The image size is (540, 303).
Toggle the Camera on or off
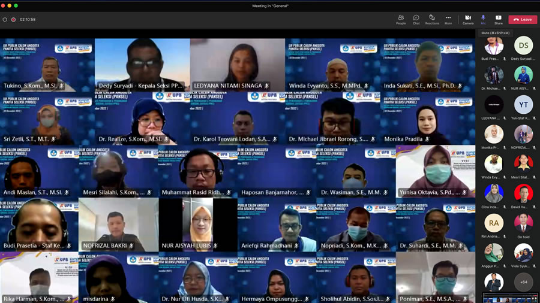click(467, 19)
